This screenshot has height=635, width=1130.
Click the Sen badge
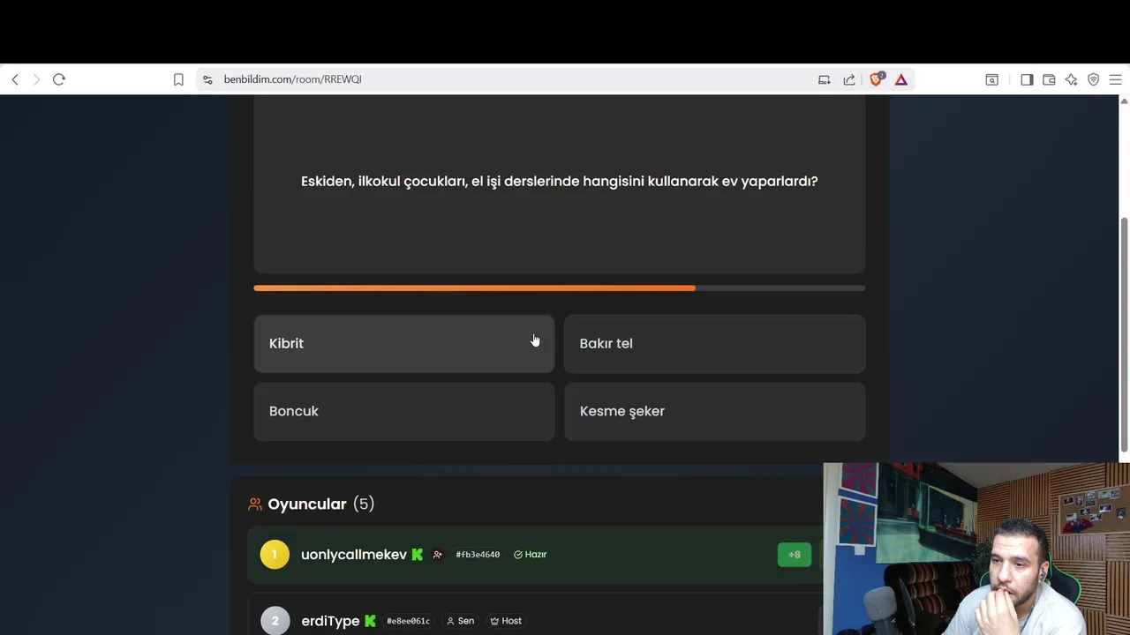(x=460, y=621)
